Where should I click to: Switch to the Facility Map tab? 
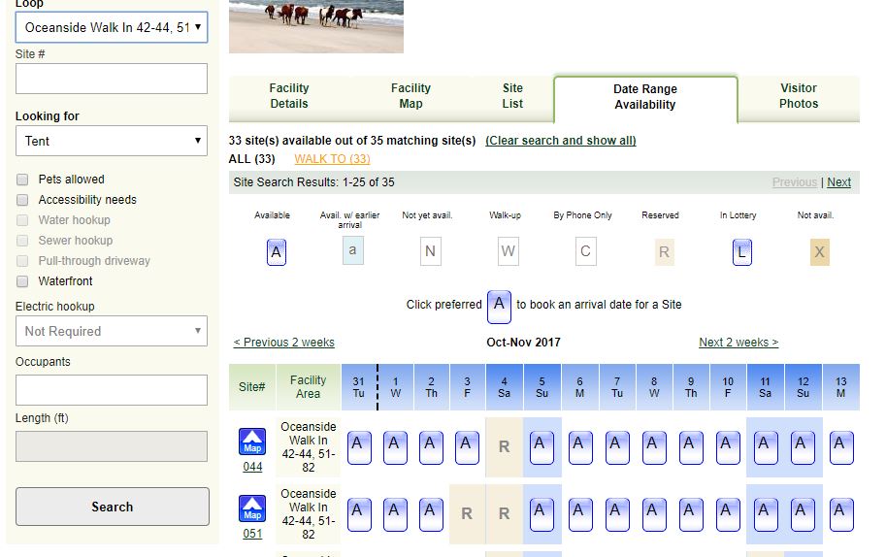pyautogui.click(x=410, y=96)
